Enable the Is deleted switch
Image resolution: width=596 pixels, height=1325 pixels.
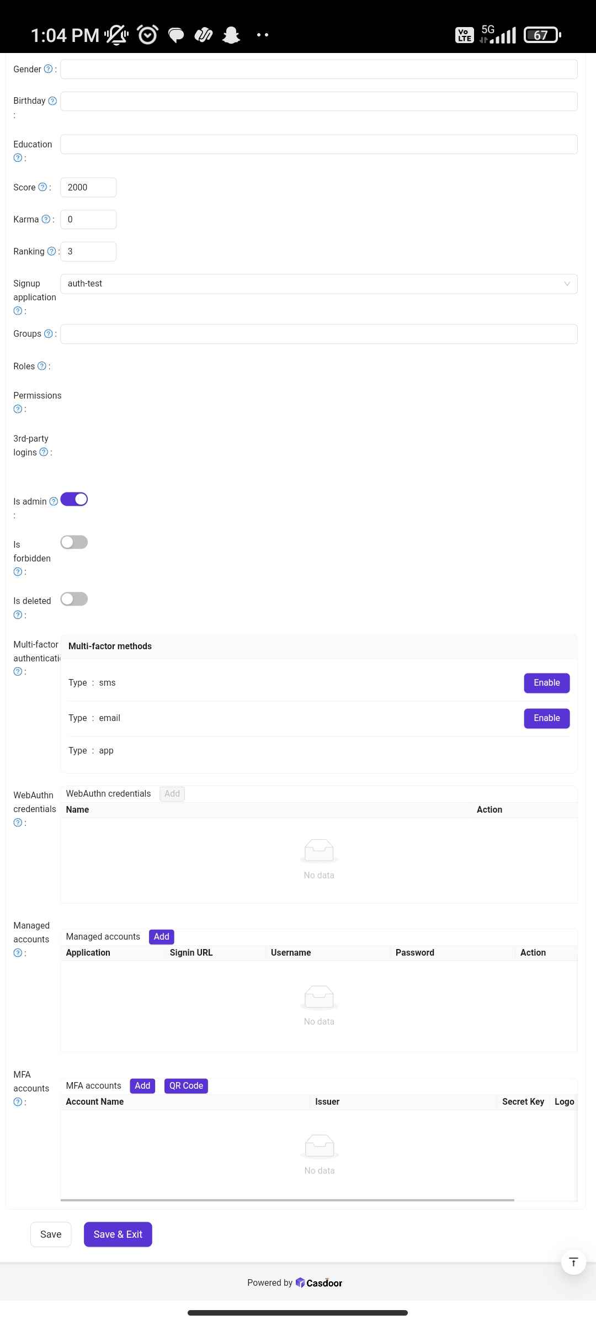point(74,599)
